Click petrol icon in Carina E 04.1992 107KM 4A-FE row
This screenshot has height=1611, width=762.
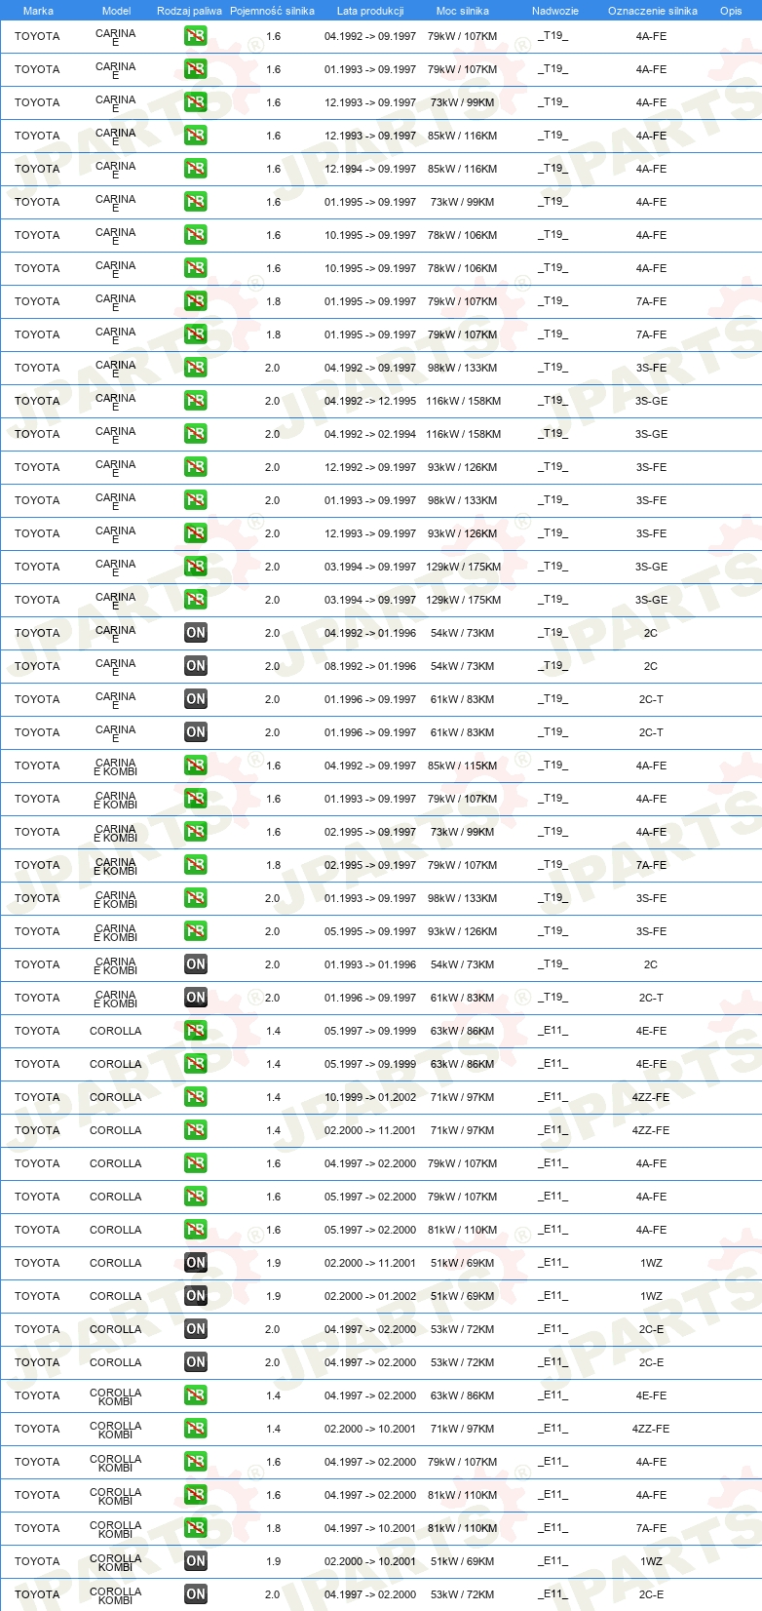click(x=196, y=36)
